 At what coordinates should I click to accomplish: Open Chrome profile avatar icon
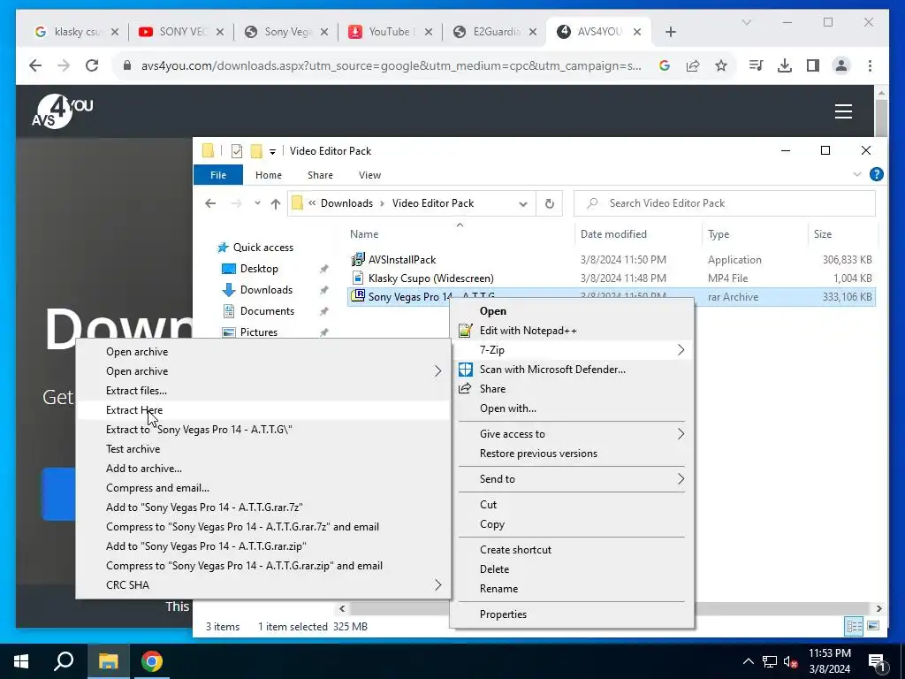(841, 65)
